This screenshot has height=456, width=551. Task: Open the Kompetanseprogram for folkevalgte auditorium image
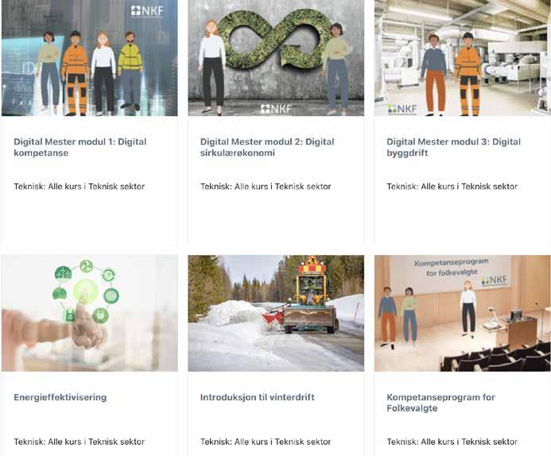point(463,313)
